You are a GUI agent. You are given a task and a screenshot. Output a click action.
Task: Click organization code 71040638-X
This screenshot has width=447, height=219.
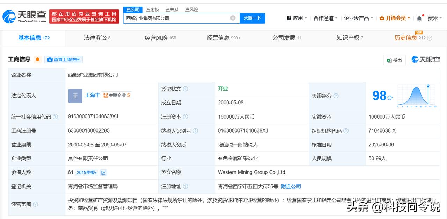382,130
